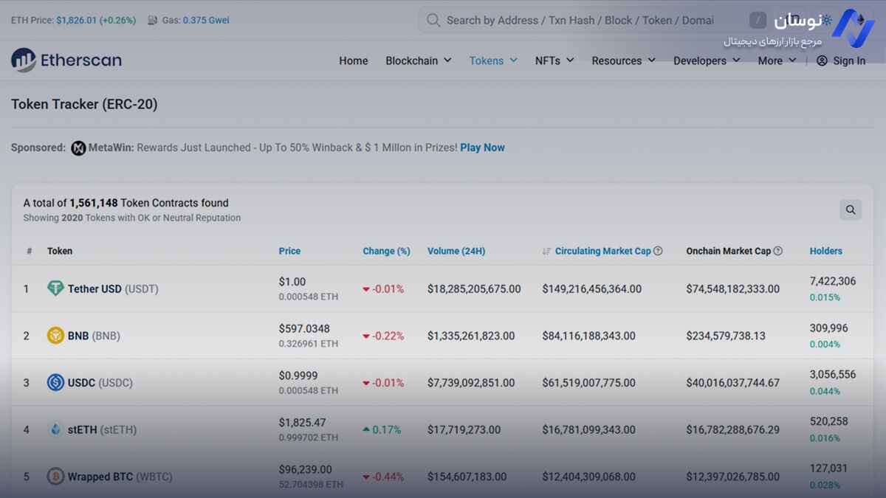Click the BNB price $597.0348

(x=304, y=328)
